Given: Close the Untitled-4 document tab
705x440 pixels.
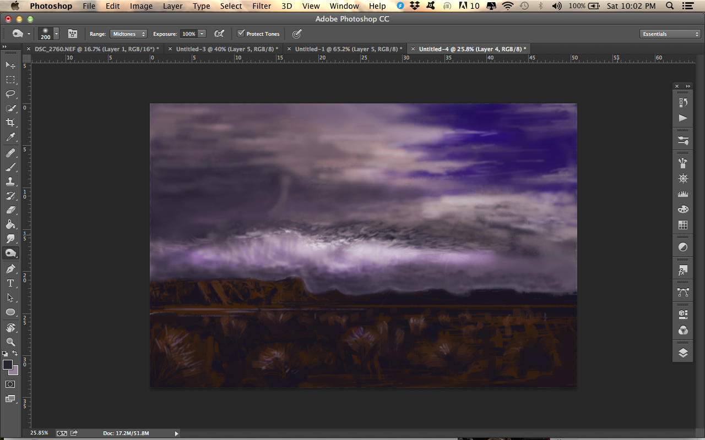Looking at the screenshot, I should click(x=413, y=49).
